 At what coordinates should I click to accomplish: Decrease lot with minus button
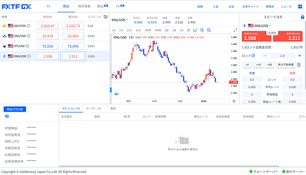point(265,56)
